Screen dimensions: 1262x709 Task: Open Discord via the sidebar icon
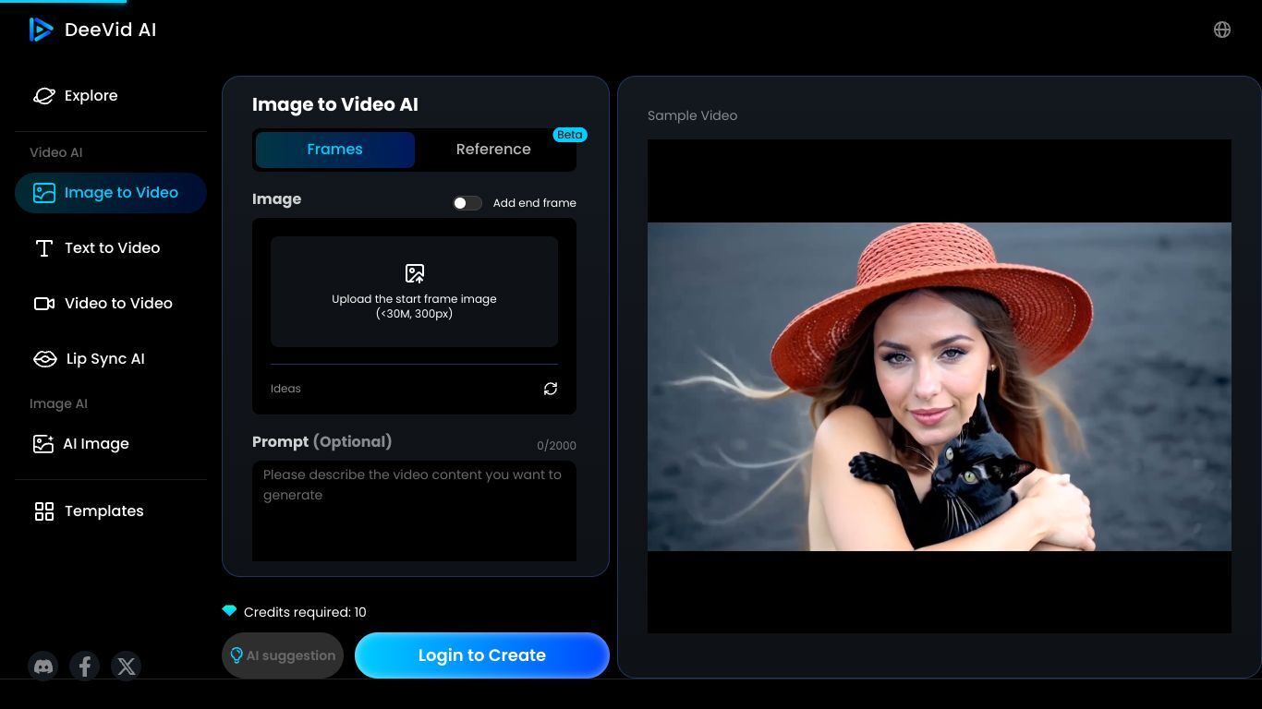(x=43, y=666)
